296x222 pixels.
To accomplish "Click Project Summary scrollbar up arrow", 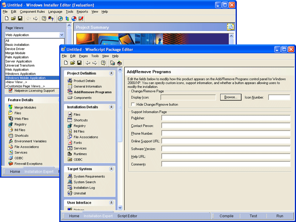I will click(231, 36).
